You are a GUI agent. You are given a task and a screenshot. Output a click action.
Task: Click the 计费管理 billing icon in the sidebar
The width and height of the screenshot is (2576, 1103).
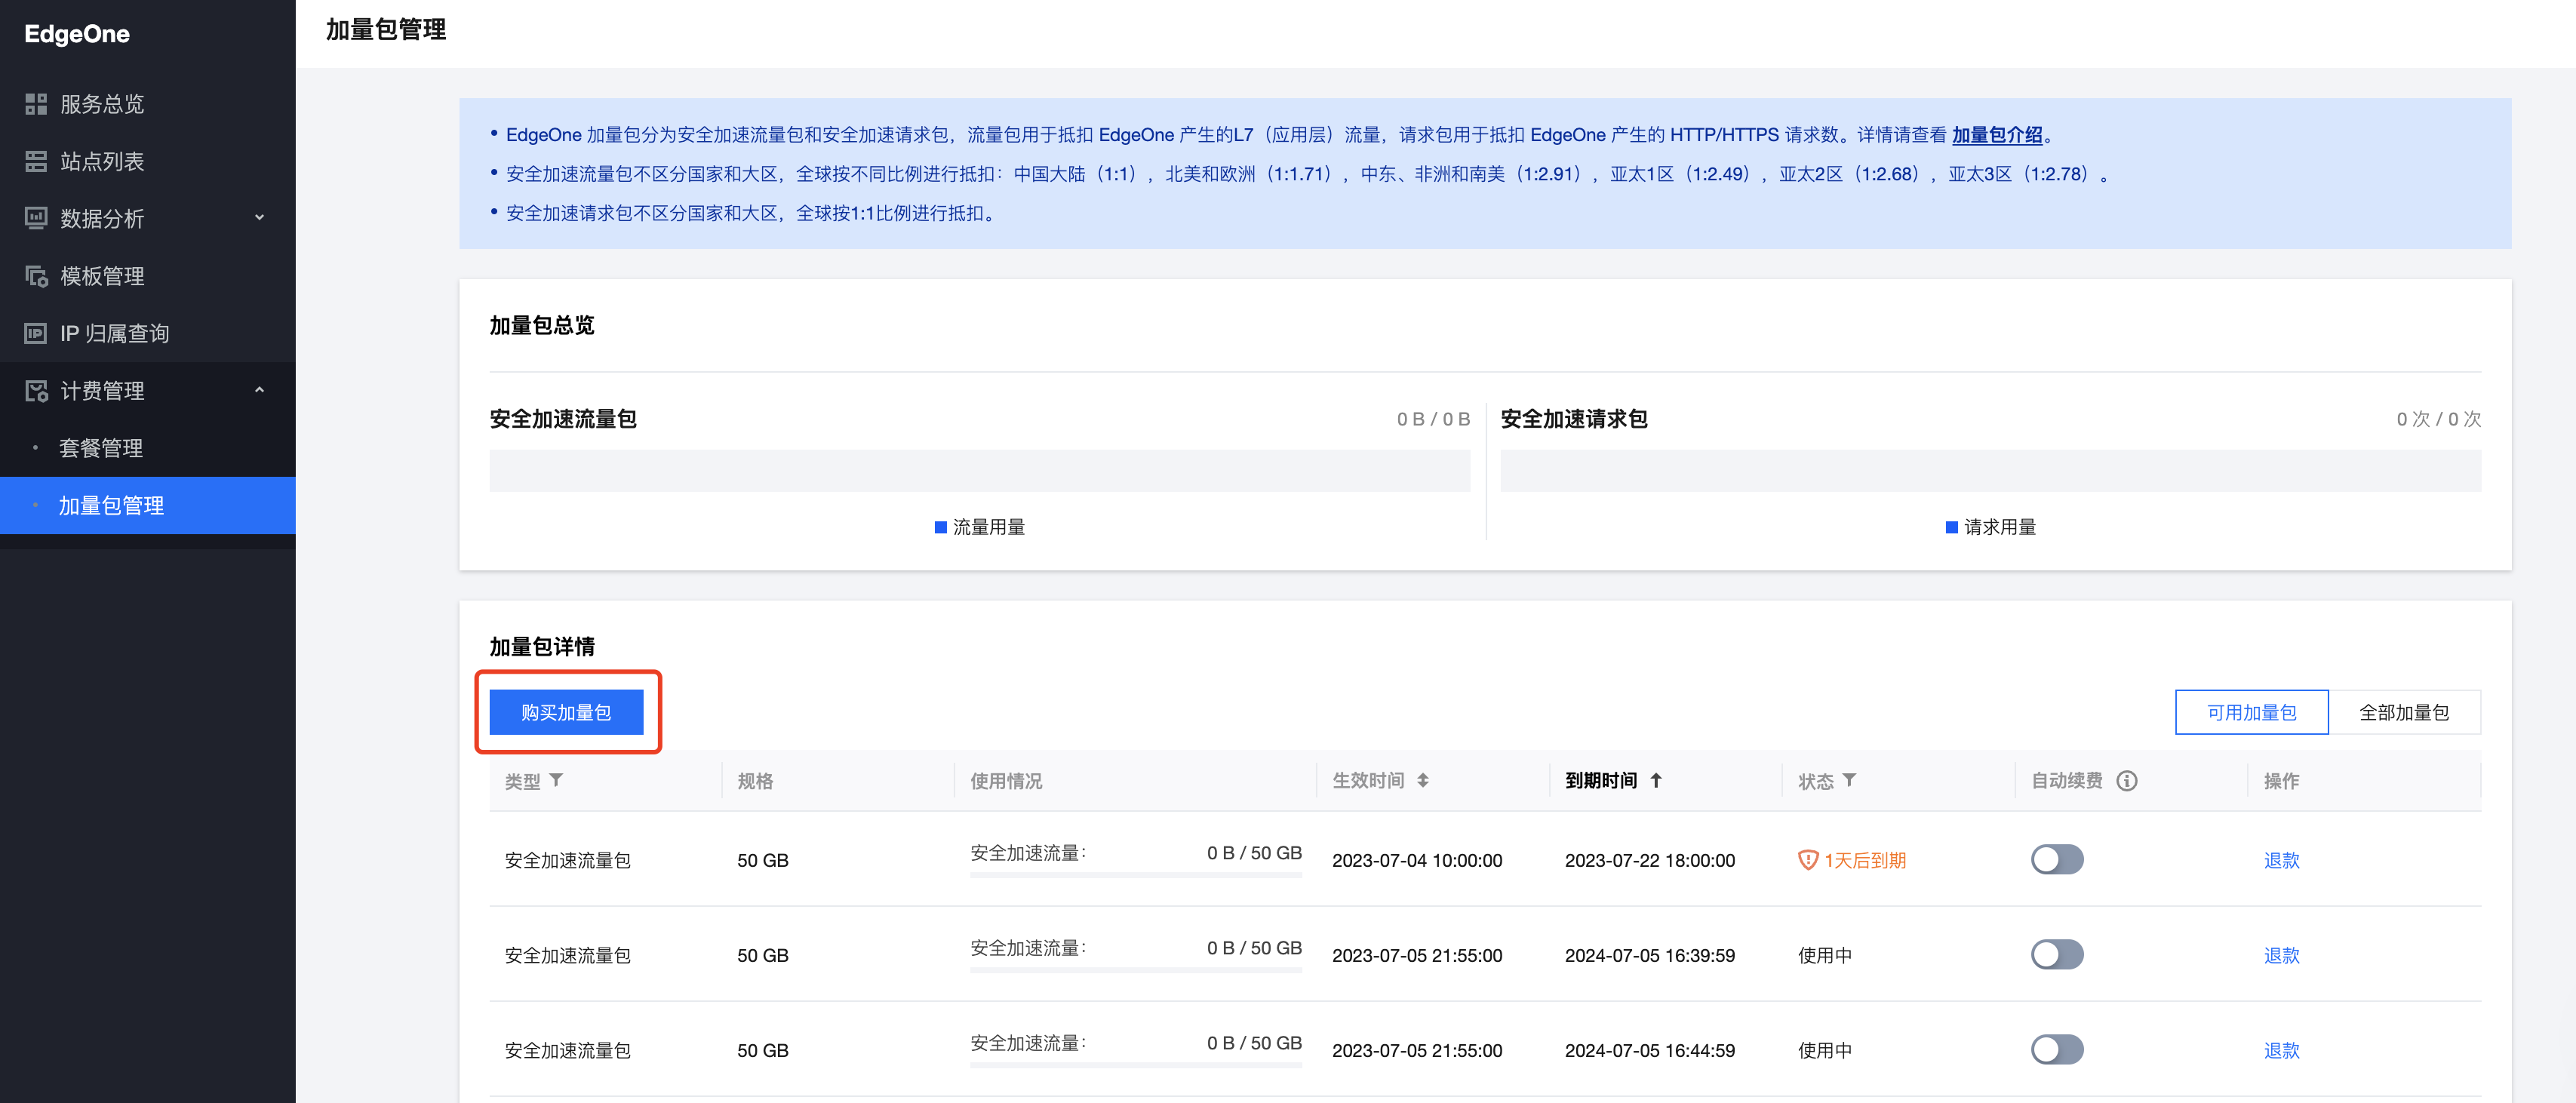click(x=36, y=391)
